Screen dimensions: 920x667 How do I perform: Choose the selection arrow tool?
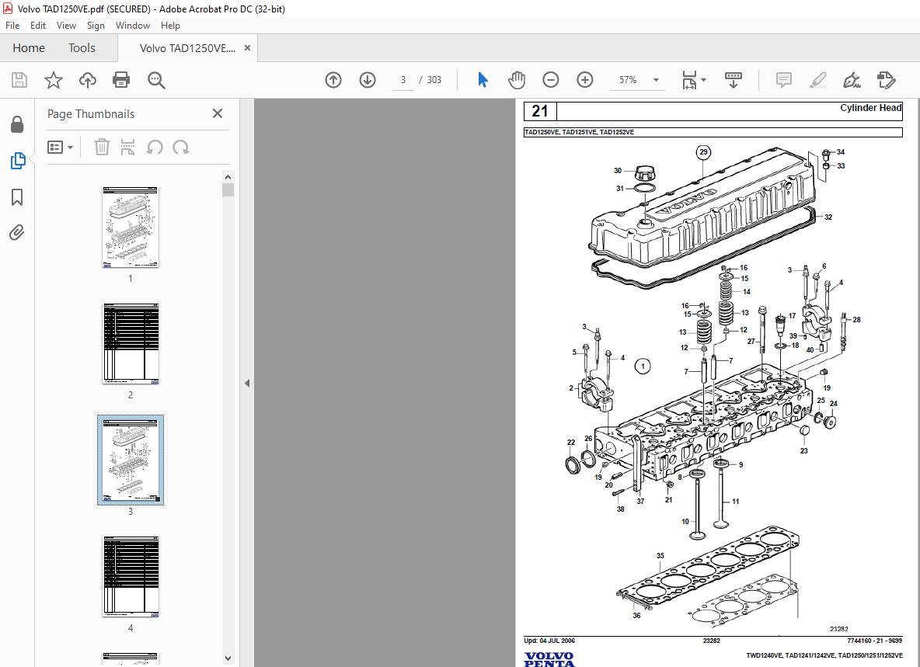pos(483,80)
